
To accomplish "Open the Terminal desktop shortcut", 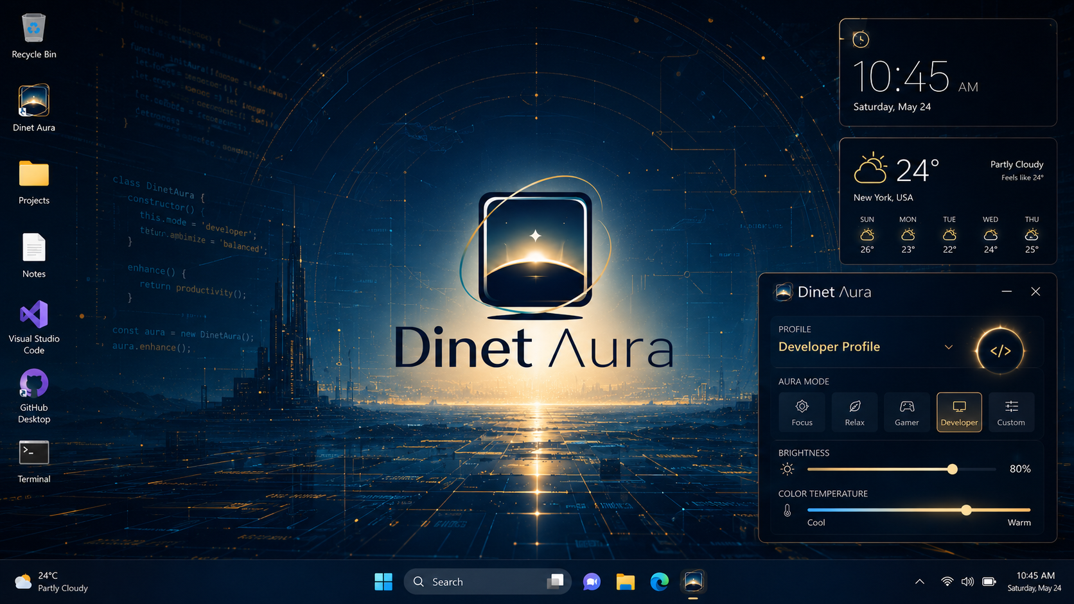I will click(33, 462).
